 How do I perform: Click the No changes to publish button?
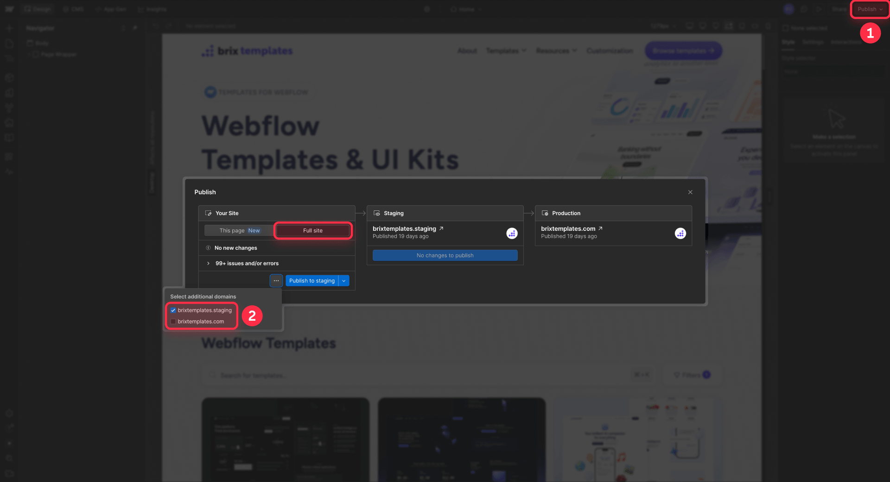tap(445, 255)
